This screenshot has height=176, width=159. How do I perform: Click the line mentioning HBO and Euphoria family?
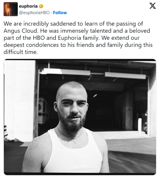72,38
